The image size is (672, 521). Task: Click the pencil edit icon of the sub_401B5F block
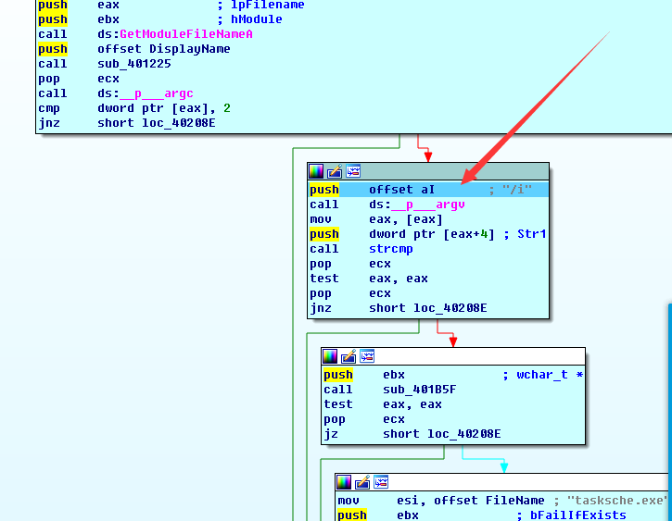coord(349,356)
